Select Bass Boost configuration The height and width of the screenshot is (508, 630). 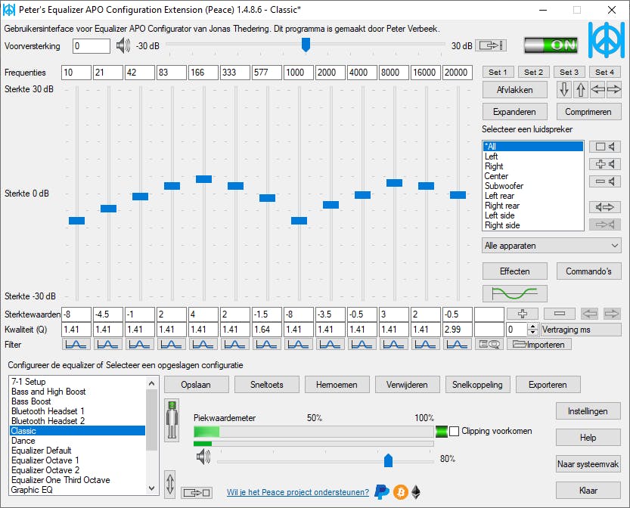(x=77, y=401)
